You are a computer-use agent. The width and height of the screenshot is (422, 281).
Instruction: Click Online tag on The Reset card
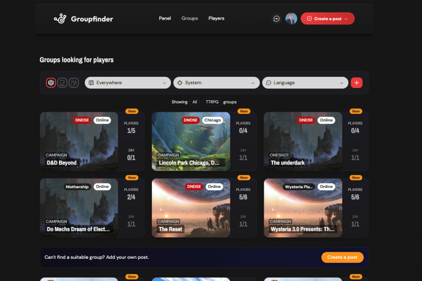point(214,187)
